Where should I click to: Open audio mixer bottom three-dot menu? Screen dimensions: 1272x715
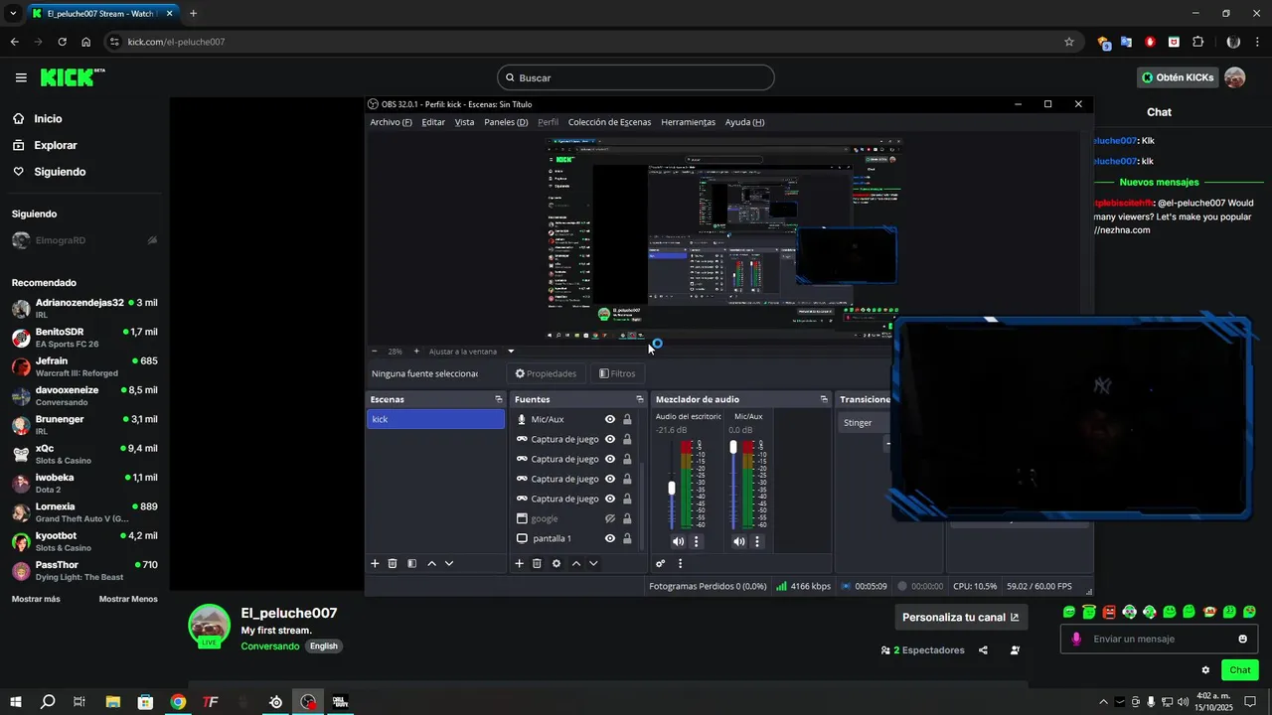point(680,563)
